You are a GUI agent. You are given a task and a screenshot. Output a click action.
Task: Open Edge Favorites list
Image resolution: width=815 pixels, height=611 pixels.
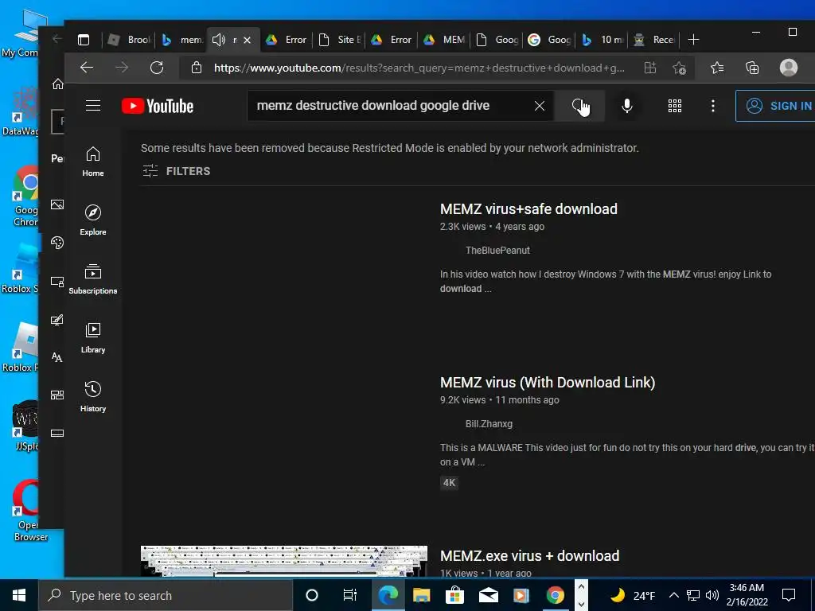coord(717,68)
